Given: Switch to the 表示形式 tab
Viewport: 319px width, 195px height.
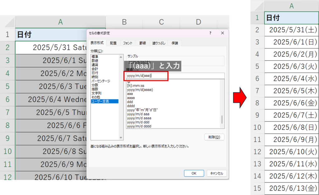Looking at the screenshot, I should (97, 43).
